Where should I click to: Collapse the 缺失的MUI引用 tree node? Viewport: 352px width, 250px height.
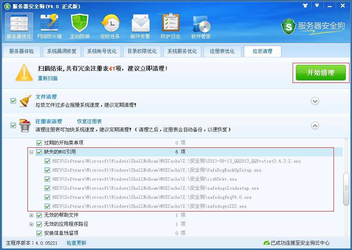click(31, 151)
